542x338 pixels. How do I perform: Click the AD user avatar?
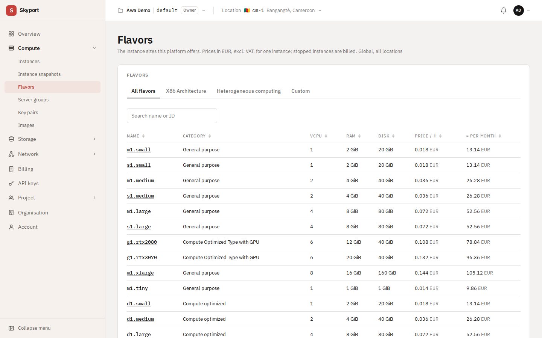[x=519, y=11]
